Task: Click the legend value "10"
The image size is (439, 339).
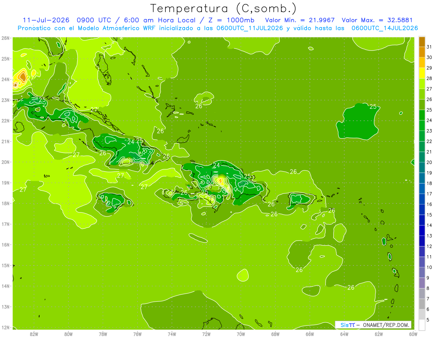Action: (x=429, y=267)
